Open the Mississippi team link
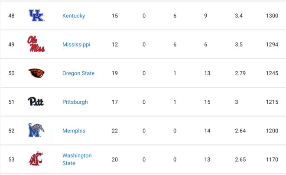 [76, 44]
